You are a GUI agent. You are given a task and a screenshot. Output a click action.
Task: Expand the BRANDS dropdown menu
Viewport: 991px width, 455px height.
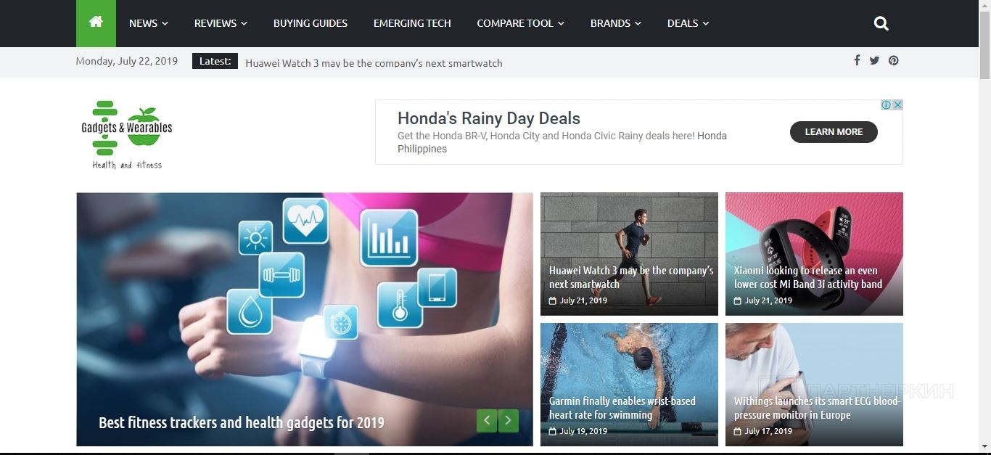point(616,23)
